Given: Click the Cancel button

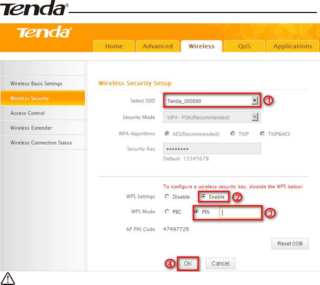Looking at the screenshot, I should coord(220,263).
